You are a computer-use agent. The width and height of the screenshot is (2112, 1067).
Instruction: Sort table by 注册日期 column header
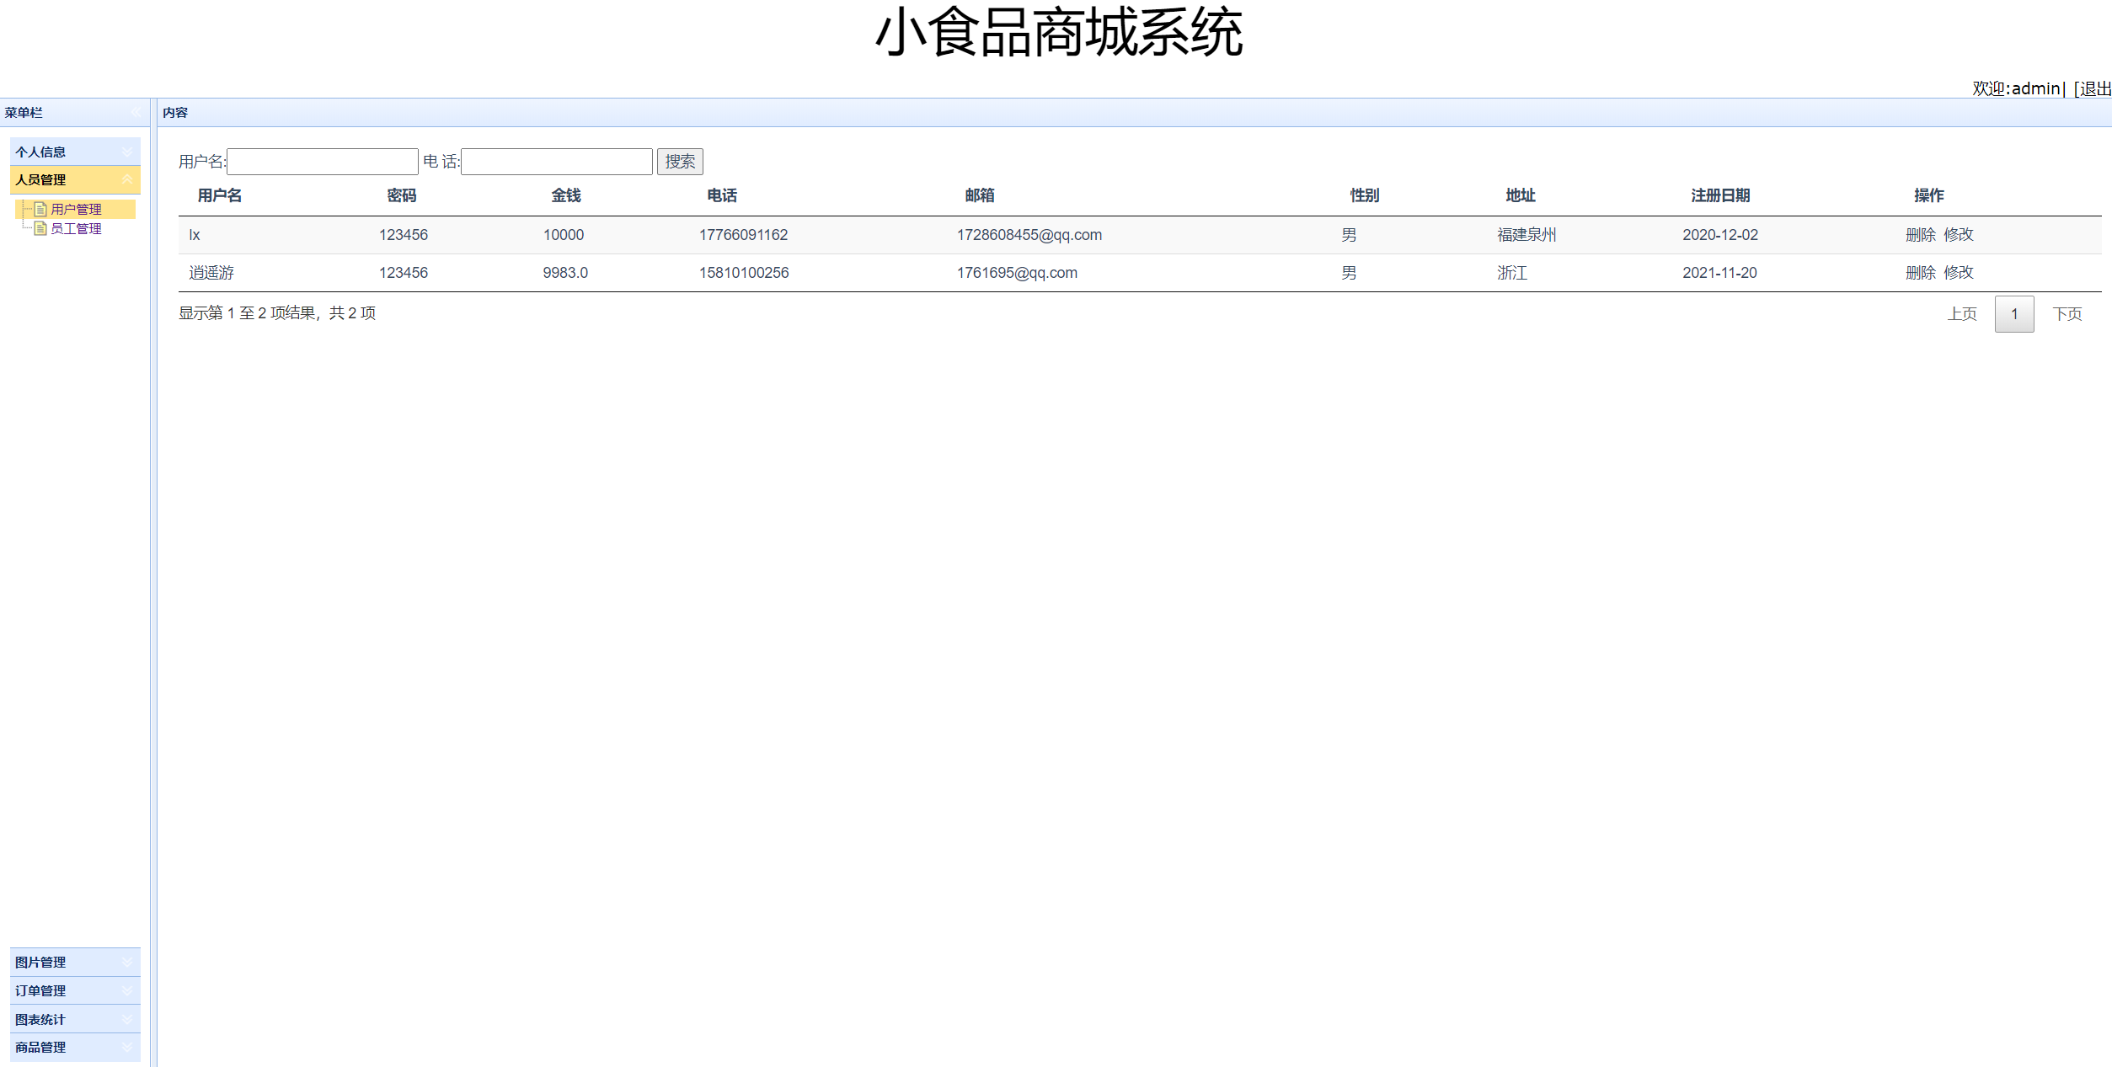pos(1719,195)
